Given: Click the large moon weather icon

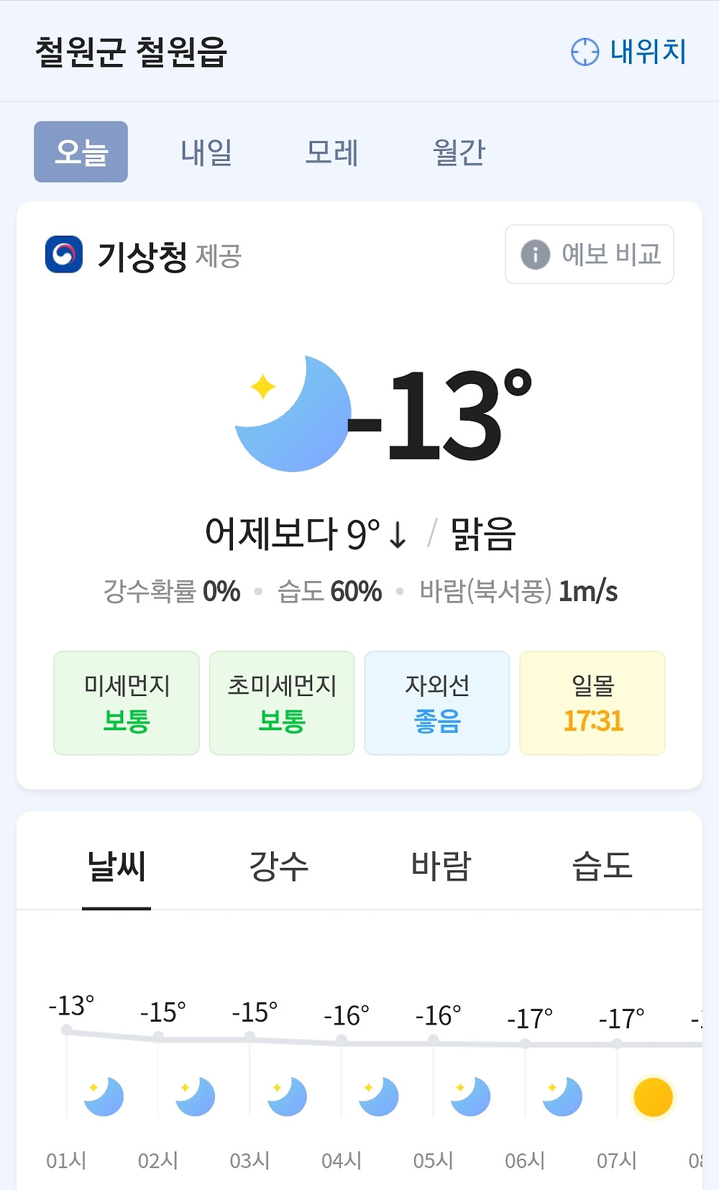Looking at the screenshot, I should coord(293,414).
